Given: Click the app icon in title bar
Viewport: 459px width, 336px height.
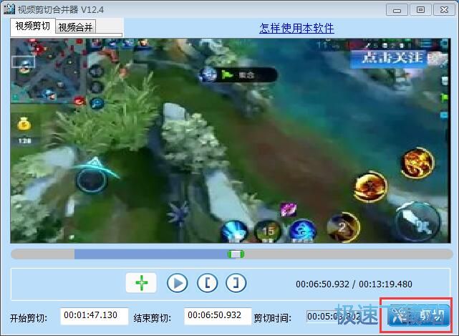Looking at the screenshot, I should (9, 9).
